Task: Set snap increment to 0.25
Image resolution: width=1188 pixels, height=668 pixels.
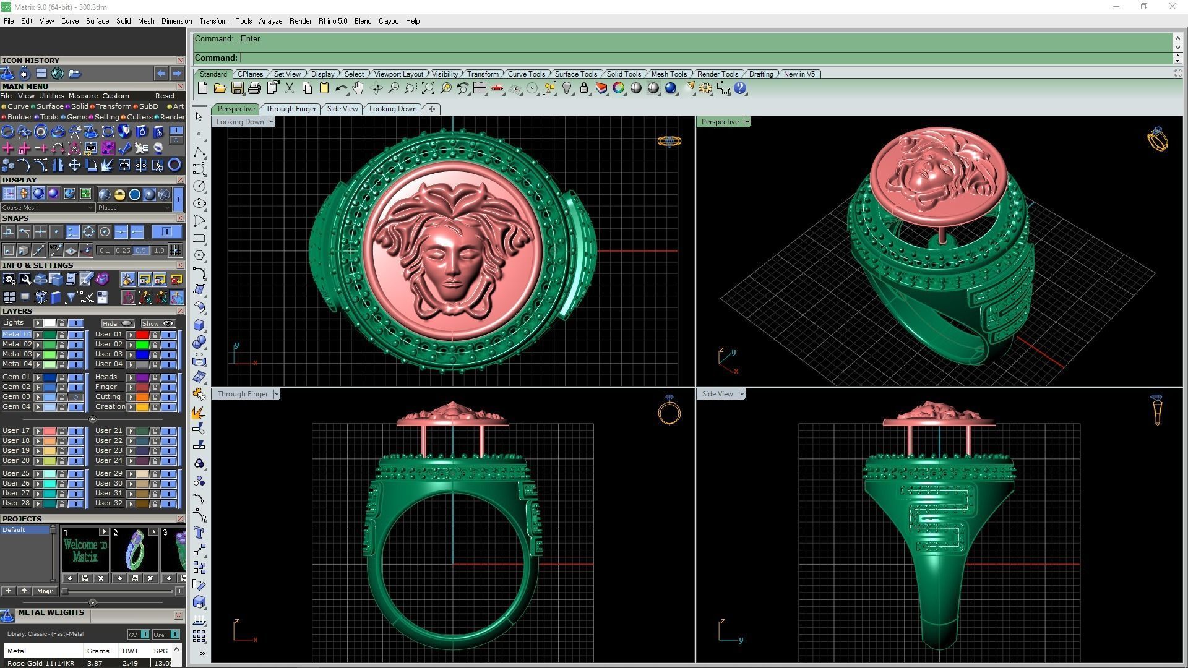Action: [123, 250]
